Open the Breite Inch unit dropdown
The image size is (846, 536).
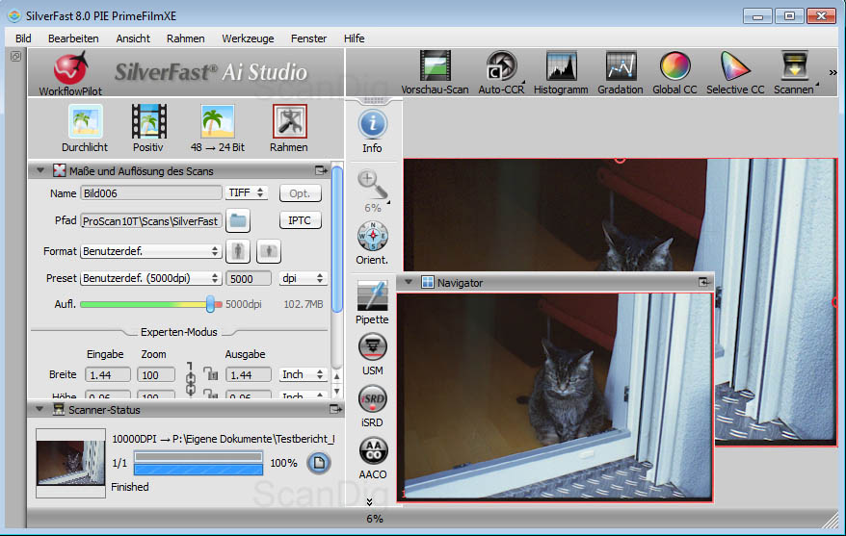tap(303, 374)
